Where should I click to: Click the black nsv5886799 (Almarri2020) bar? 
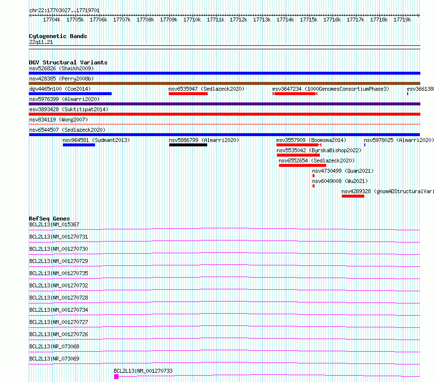(188, 145)
